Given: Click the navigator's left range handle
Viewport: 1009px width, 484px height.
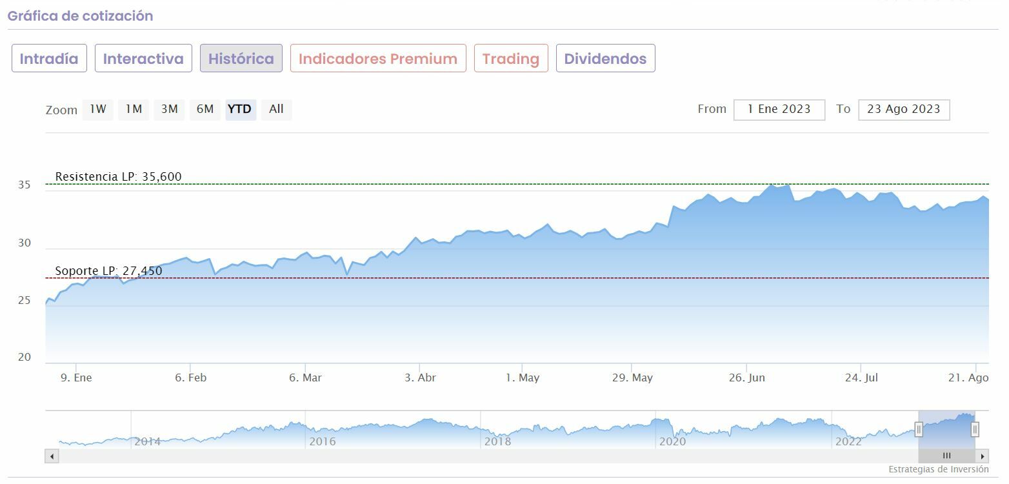Looking at the screenshot, I should point(919,429).
